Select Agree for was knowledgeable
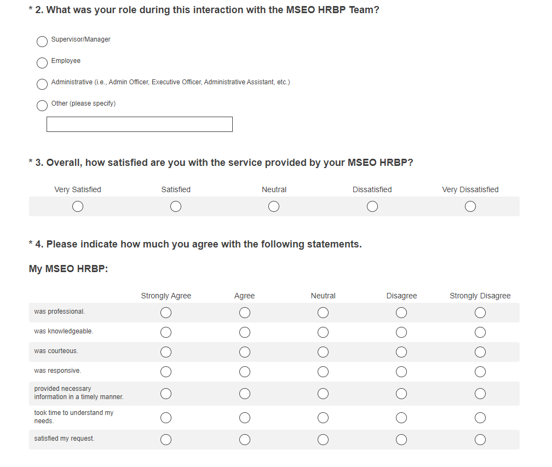 [245, 332]
